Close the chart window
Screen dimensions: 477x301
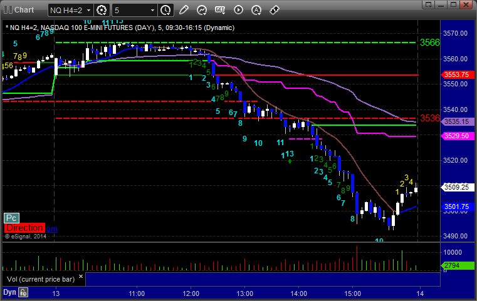click(x=466, y=4)
